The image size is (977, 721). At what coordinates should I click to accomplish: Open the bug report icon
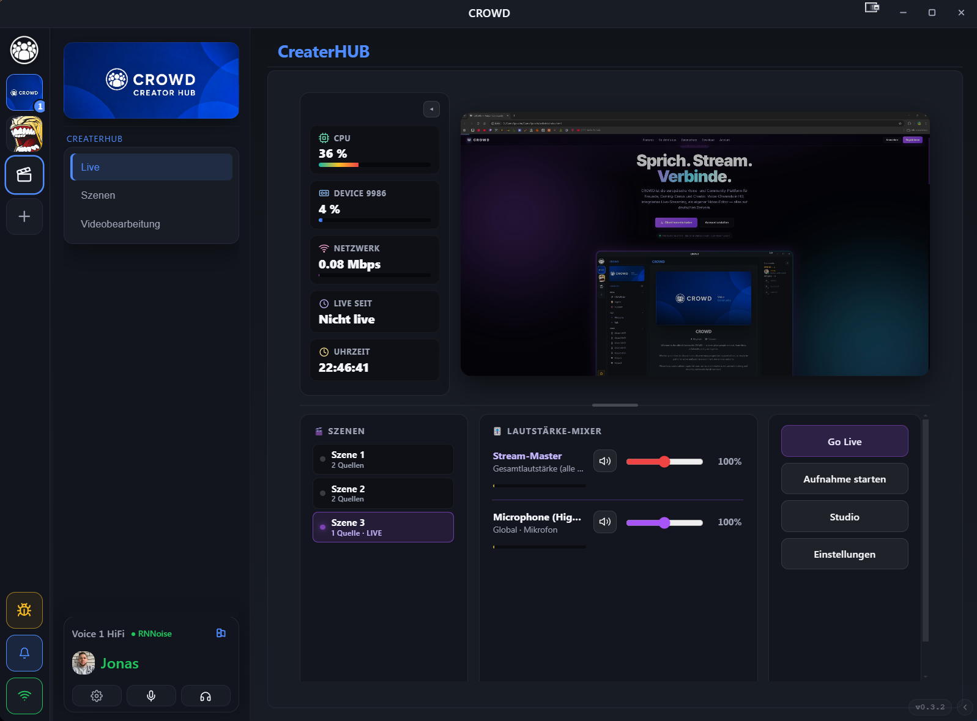pyautogui.click(x=24, y=610)
